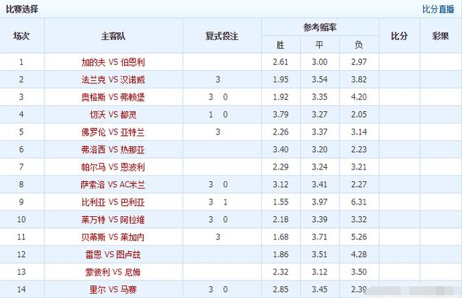Select win odds 2.61 for match 1
Viewport: 462px width, 298px height.
[x=280, y=62]
